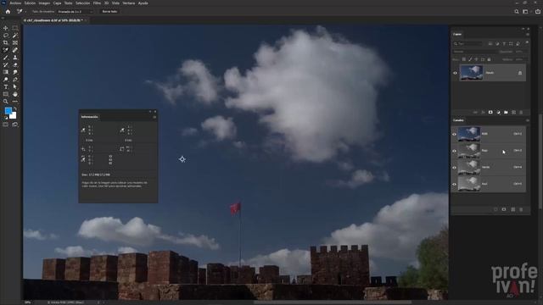The image size is (543, 305).
Task: Open the Channels panel options menu
Action: click(528, 120)
